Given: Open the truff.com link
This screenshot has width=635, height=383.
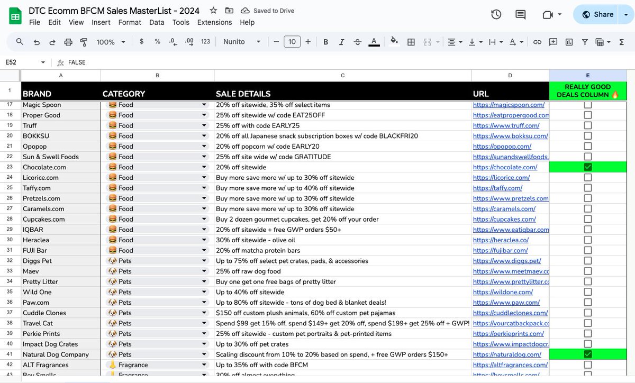Looking at the screenshot, I should 506,125.
